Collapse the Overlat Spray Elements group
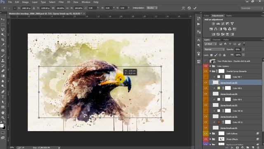The image size is (264, 149). (210, 71)
